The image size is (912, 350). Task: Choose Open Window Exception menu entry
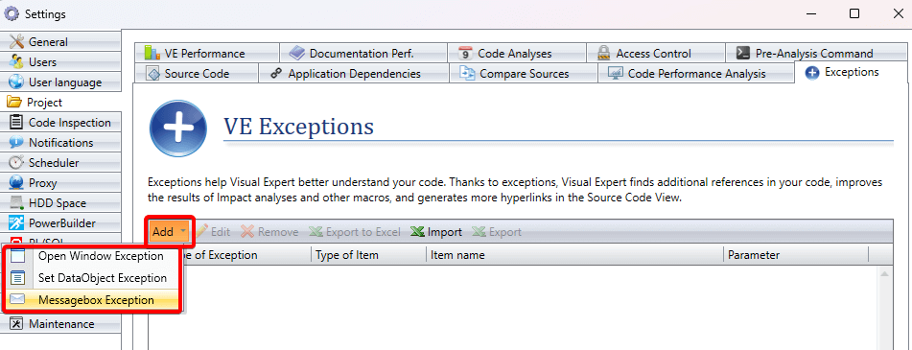[x=93, y=256]
